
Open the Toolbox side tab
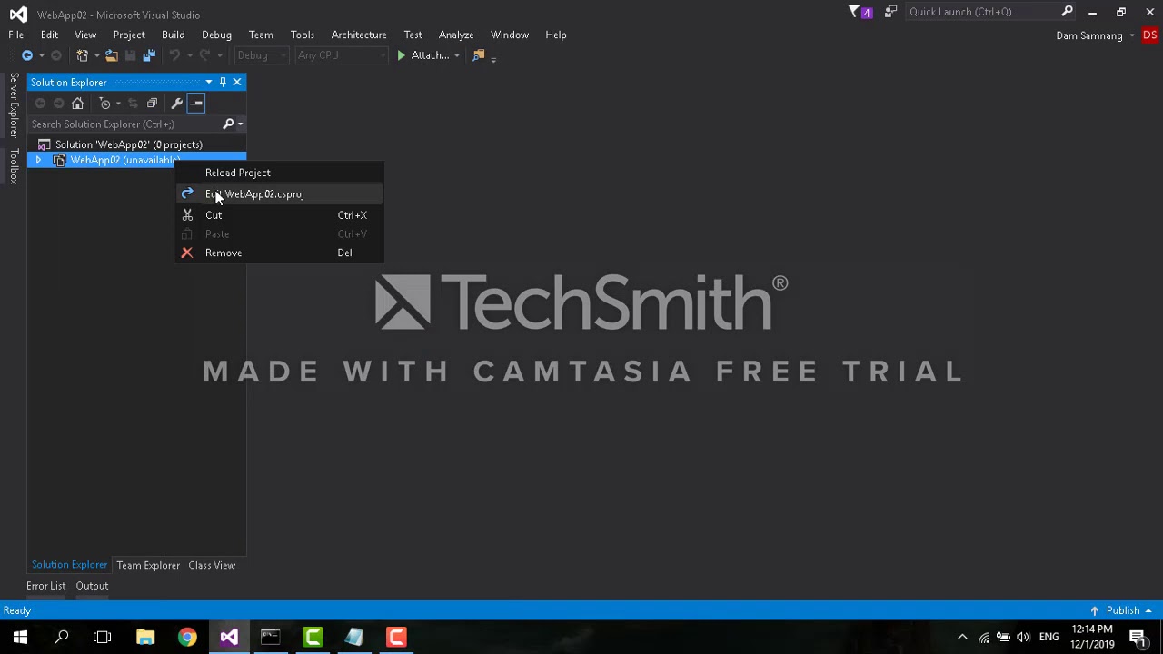click(x=14, y=166)
